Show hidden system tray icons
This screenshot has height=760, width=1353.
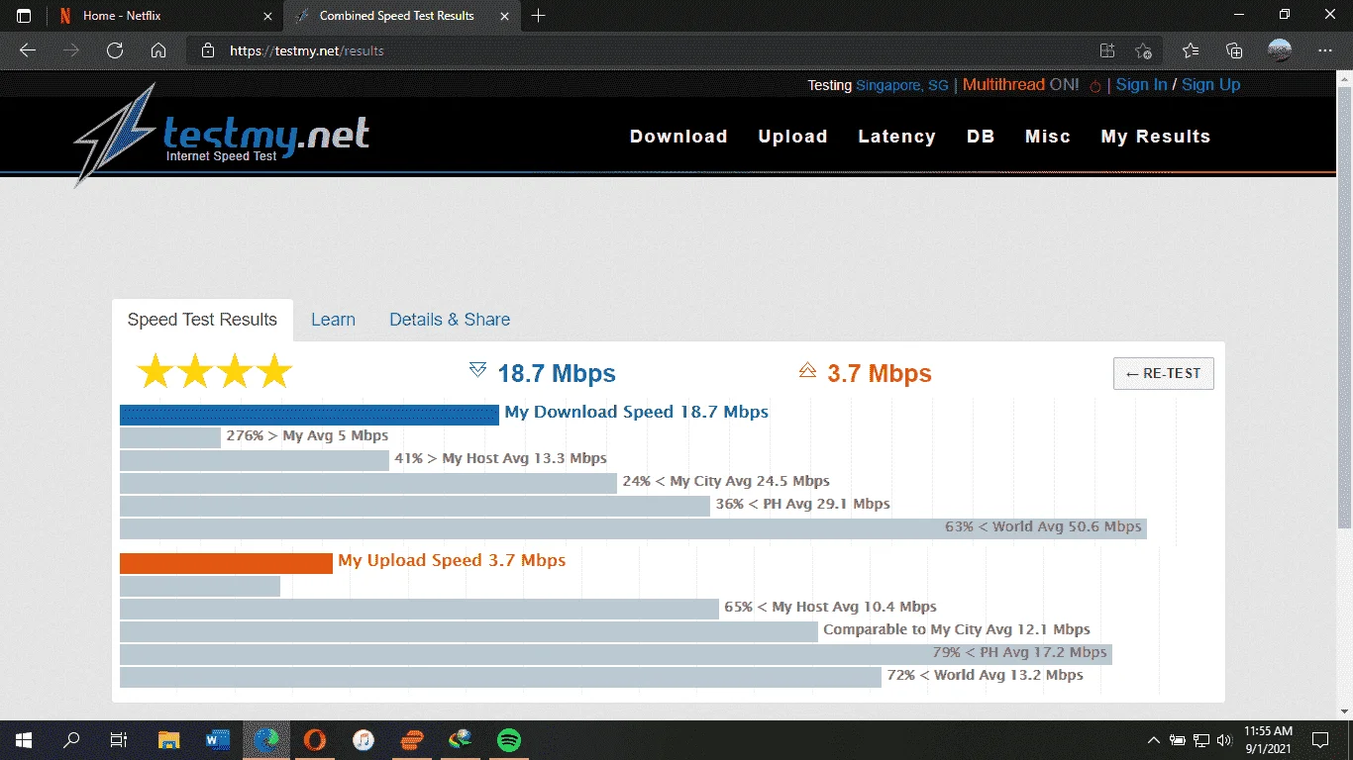click(x=1154, y=740)
